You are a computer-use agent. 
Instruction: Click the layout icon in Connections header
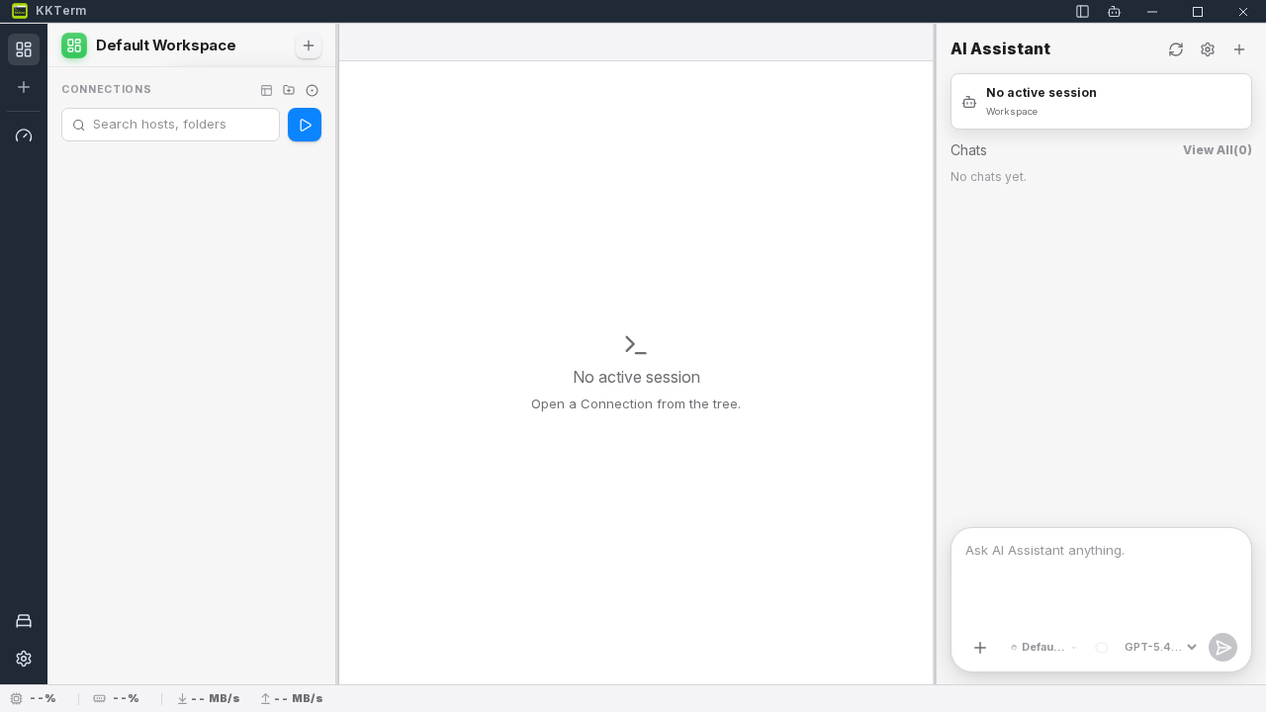266,90
